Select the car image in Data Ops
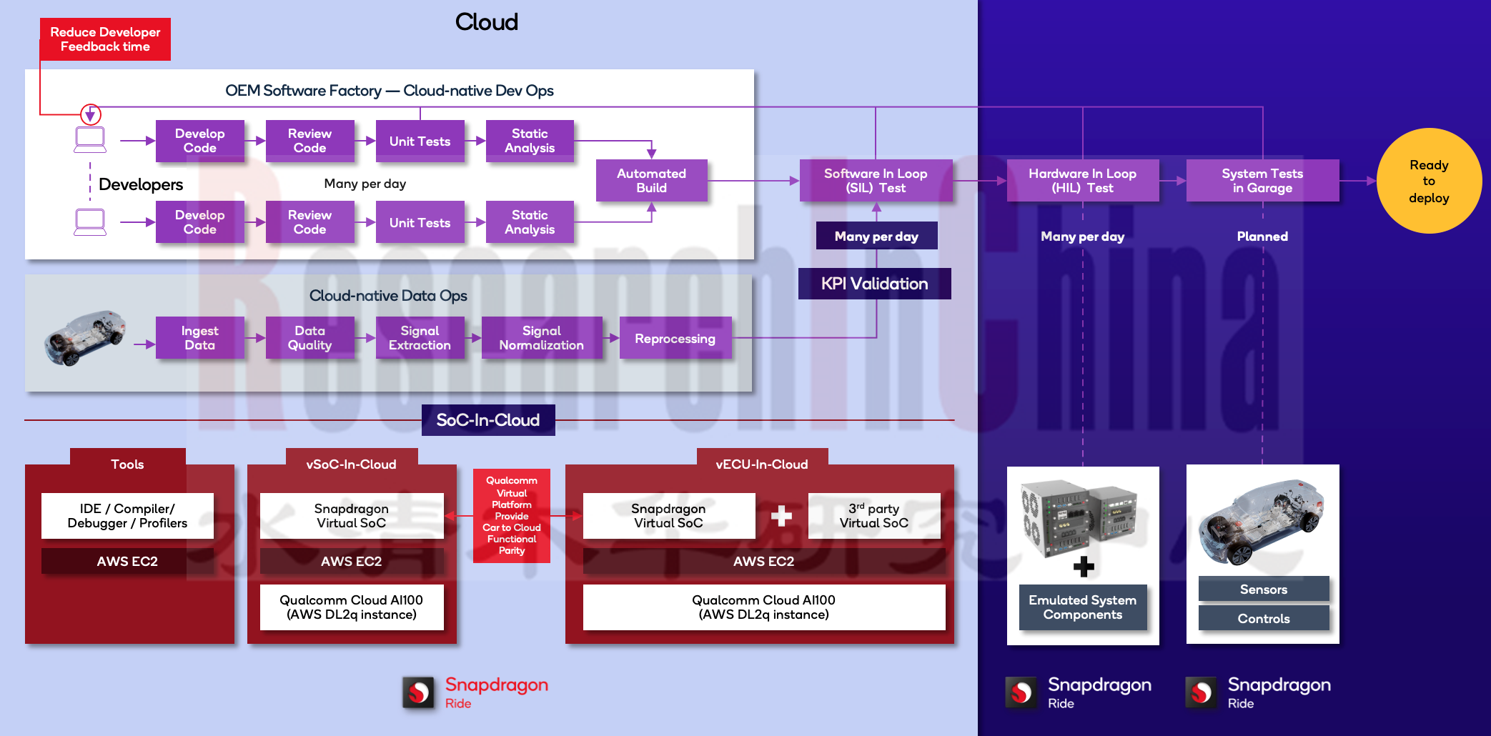The image size is (1491, 736). tap(85, 338)
